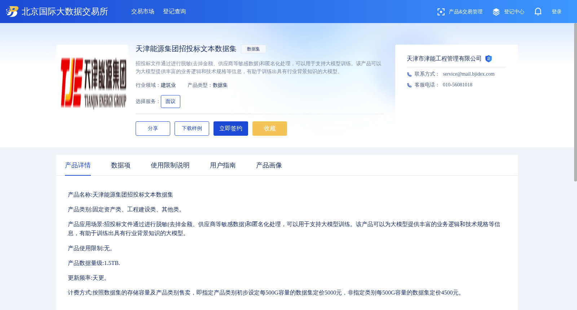Click the phone icon beside 客服电话
This screenshot has height=310, width=577.
pos(409,85)
